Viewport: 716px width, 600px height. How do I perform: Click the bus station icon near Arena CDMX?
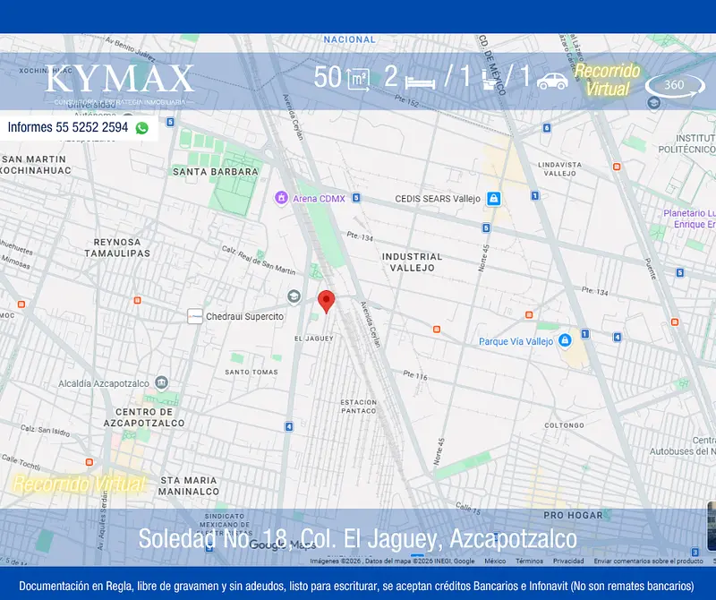pyautogui.click(x=356, y=198)
